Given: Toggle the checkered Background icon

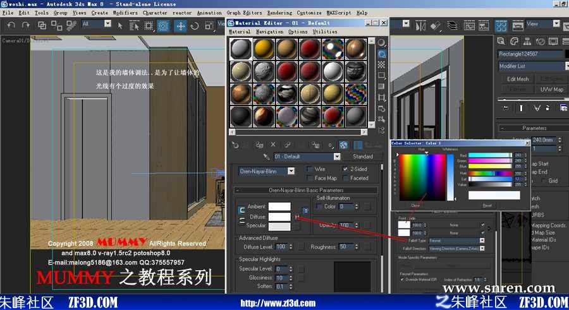Looking at the screenshot, I should (381, 65).
